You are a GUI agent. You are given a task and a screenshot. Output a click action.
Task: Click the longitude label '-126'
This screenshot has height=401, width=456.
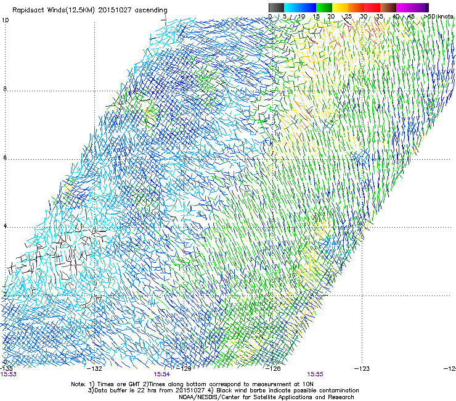274,369
